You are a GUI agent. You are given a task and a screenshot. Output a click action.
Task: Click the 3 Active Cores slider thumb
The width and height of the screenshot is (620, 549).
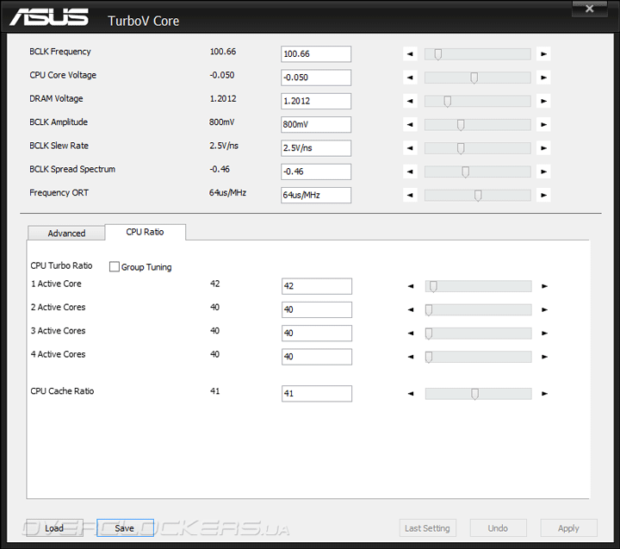(x=429, y=334)
